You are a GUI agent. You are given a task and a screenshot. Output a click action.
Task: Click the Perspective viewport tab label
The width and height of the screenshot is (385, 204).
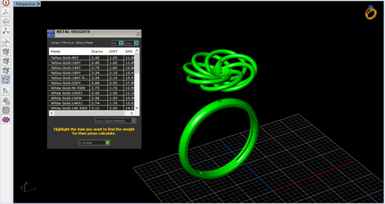[x=25, y=4]
